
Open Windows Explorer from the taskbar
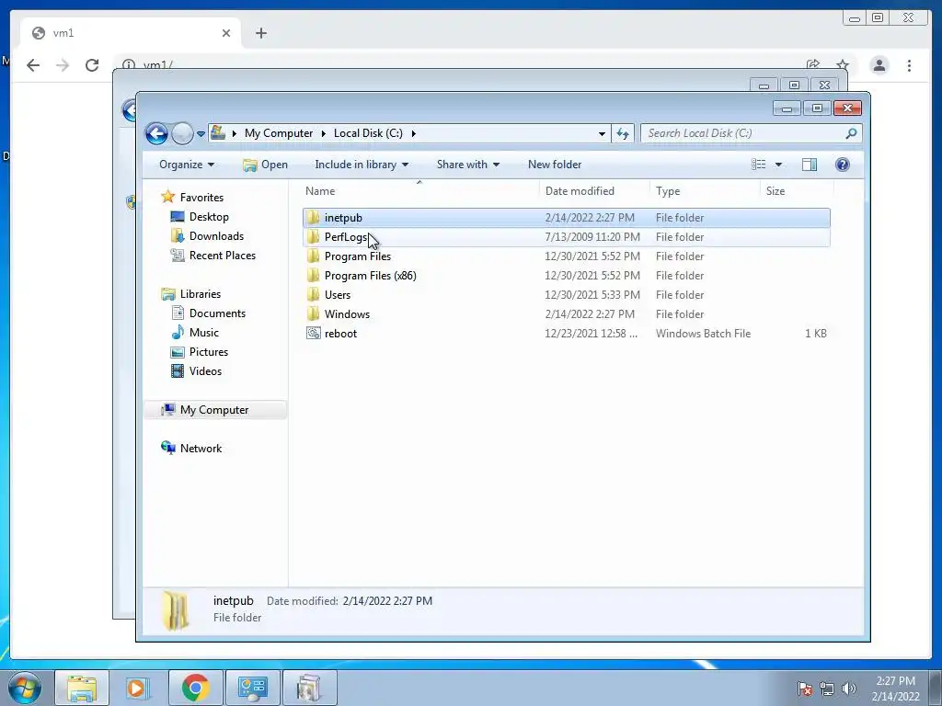pyautogui.click(x=82, y=688)
